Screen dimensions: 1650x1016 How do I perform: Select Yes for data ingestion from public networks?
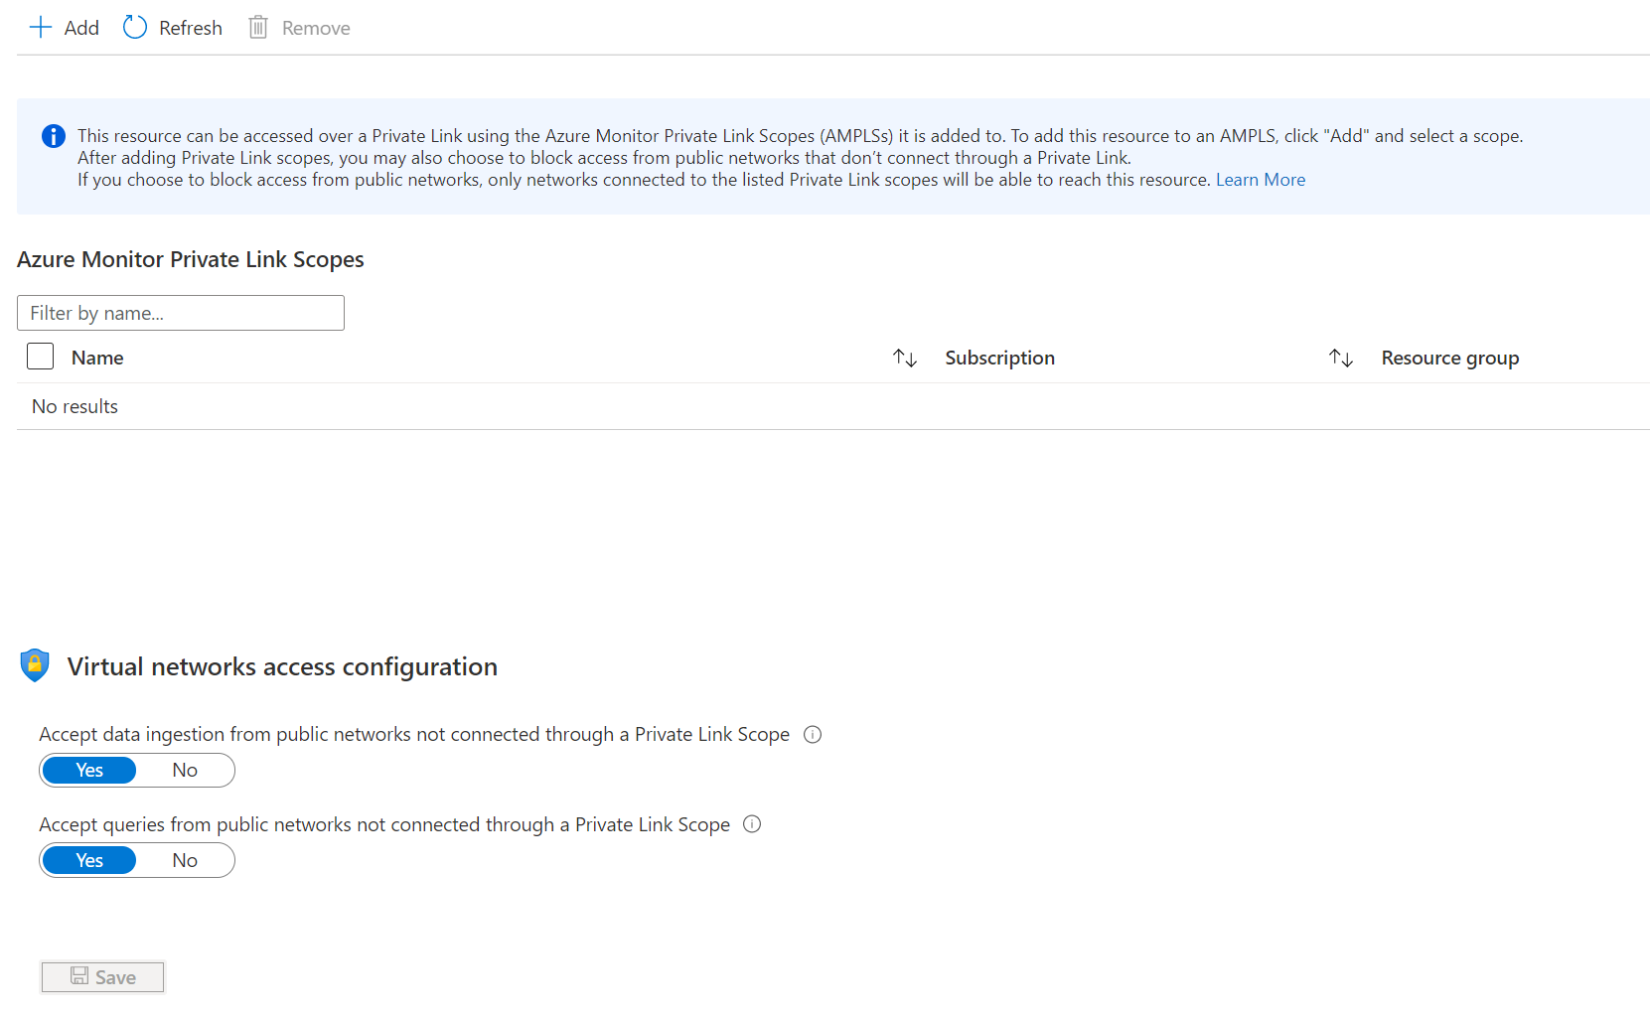[x=89, y=771]
